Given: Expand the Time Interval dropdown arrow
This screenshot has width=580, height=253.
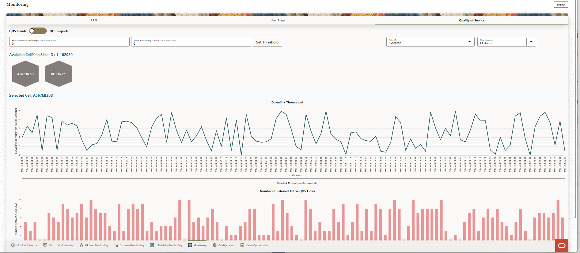Looking at the screenshot, I should [531, 42].
